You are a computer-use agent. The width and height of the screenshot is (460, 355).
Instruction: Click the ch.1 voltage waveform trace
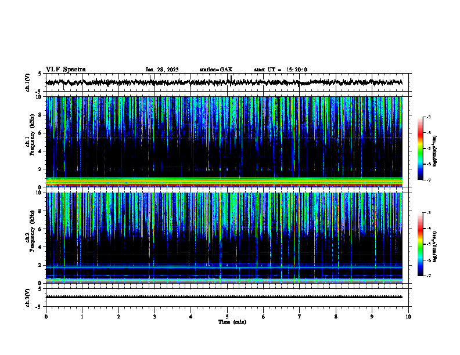tap(224, 82)
